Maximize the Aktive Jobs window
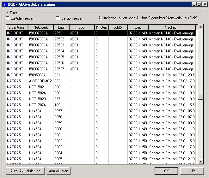This screenshot has height=178, width=209. (199, 4)
